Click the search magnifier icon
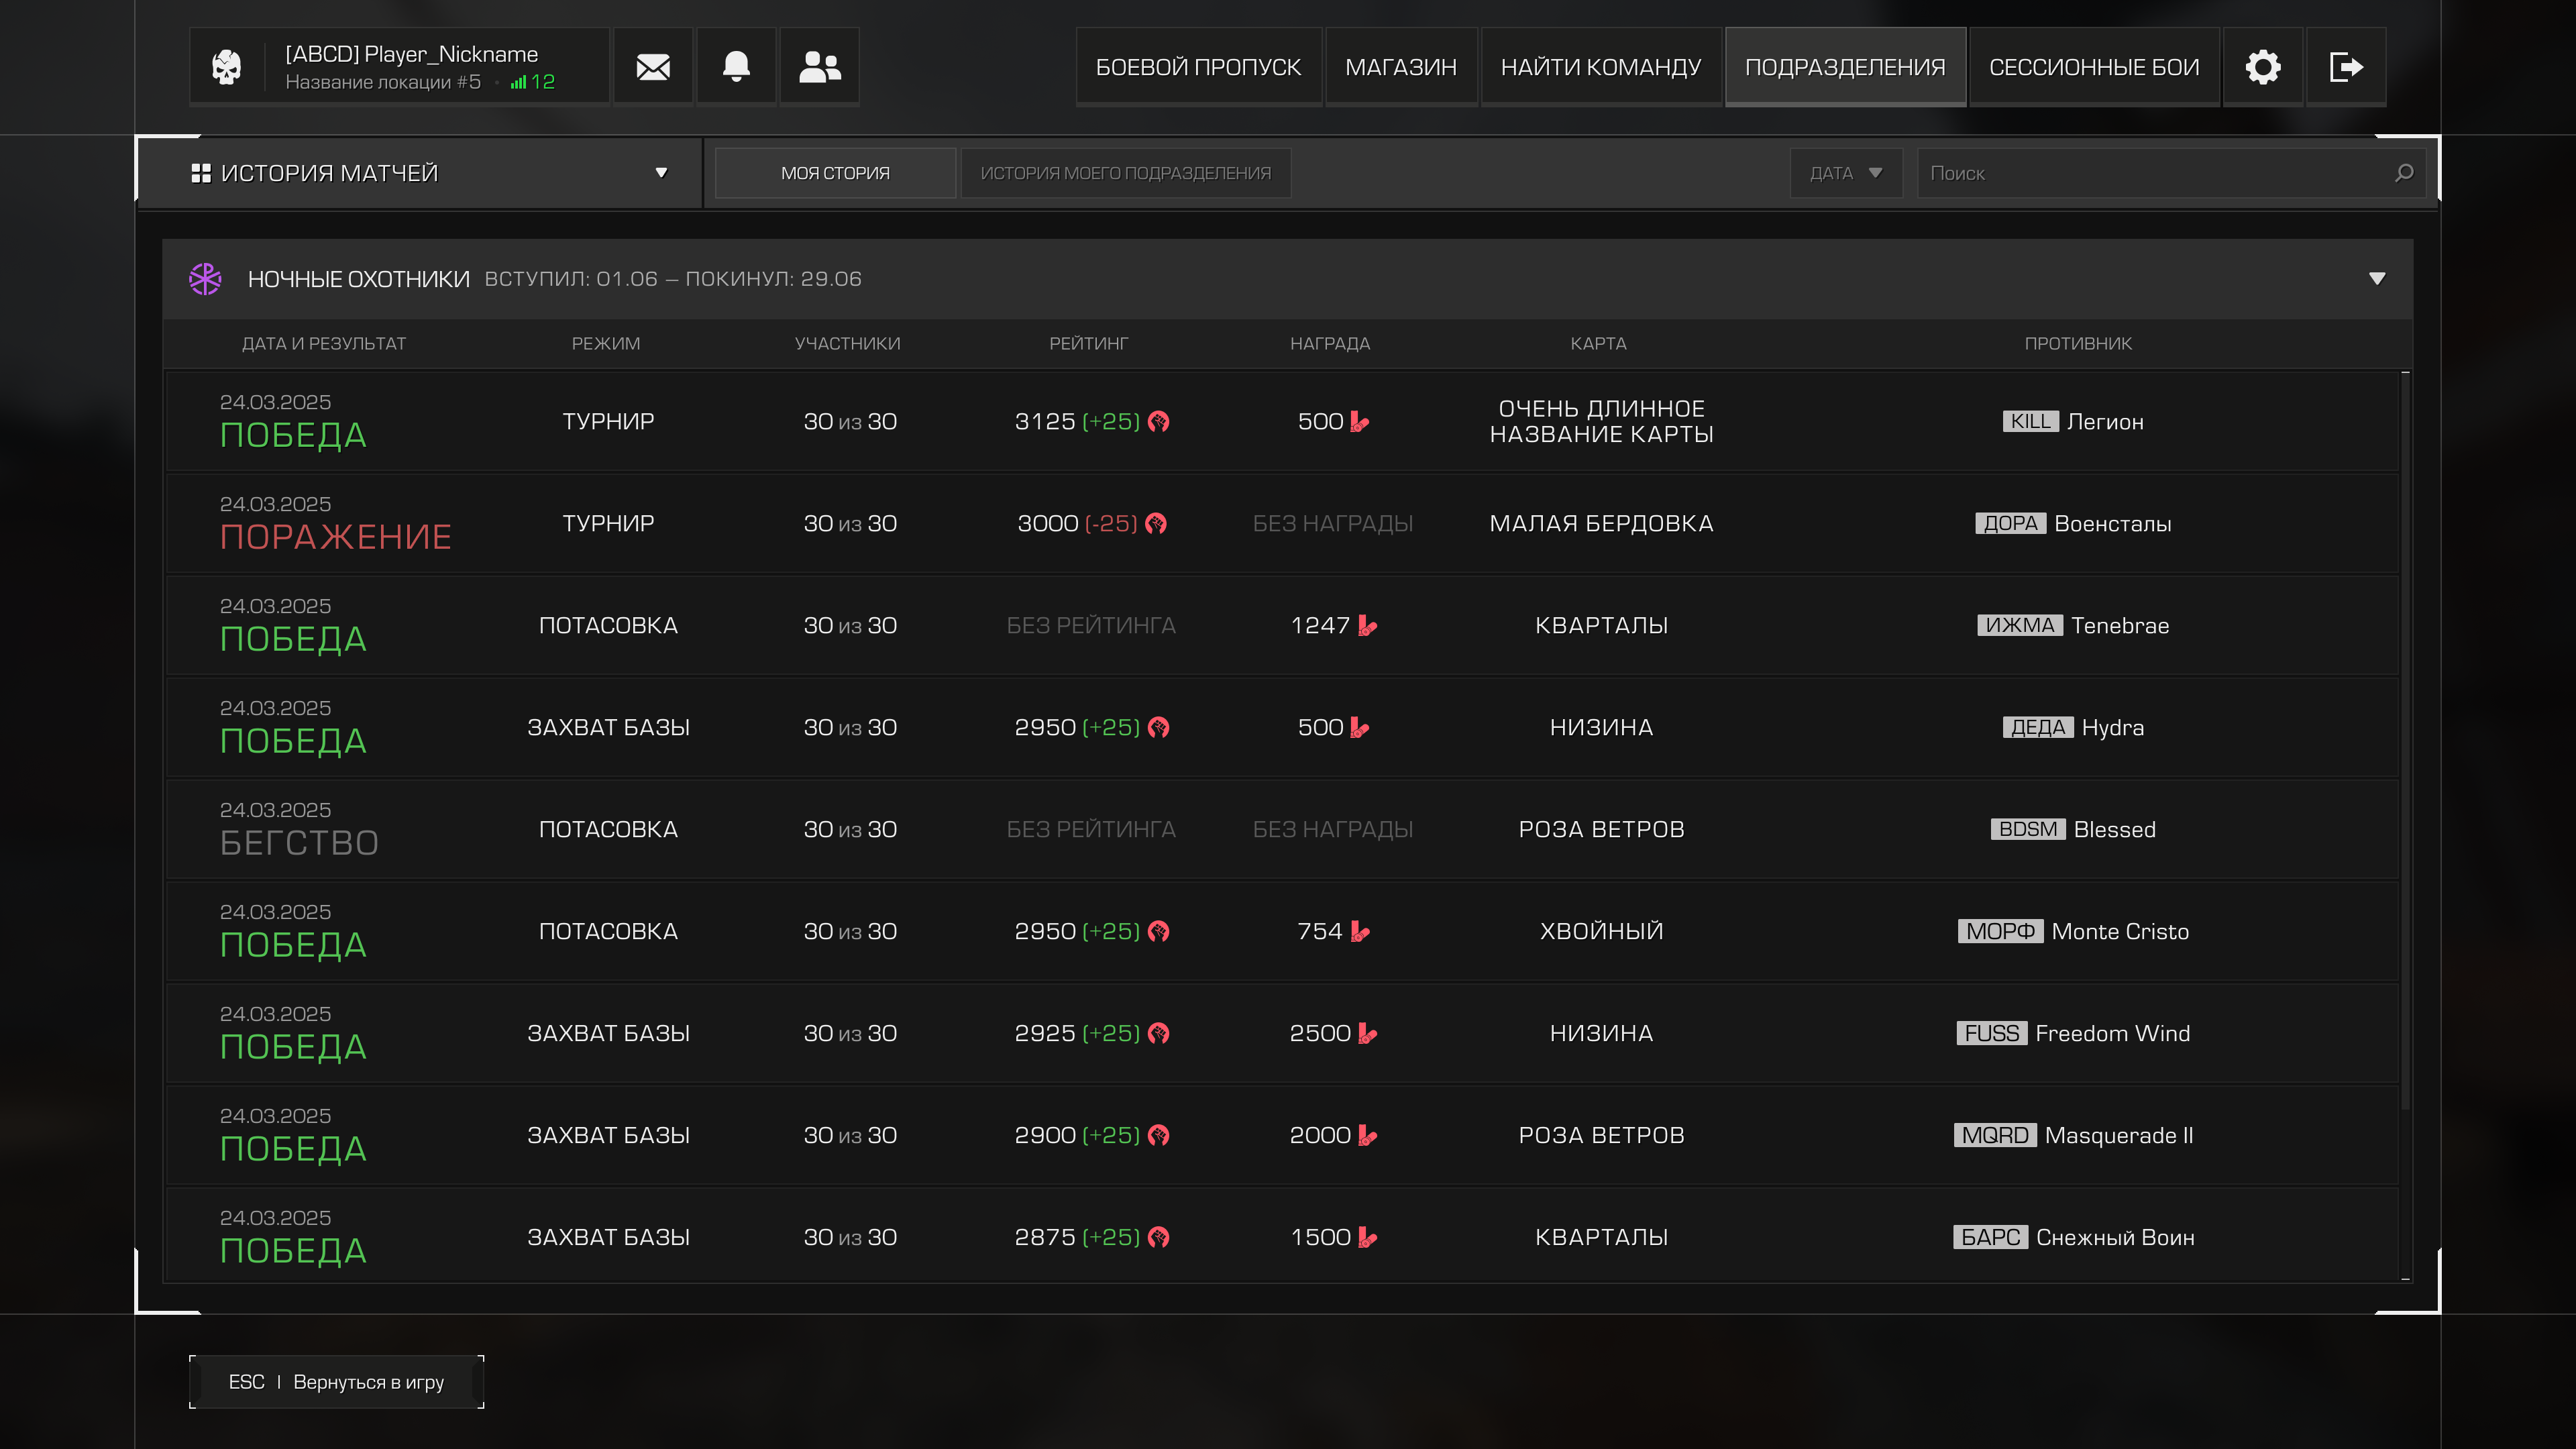2576x1449 pixels. pyautogui.click(x=2404, y=173)
